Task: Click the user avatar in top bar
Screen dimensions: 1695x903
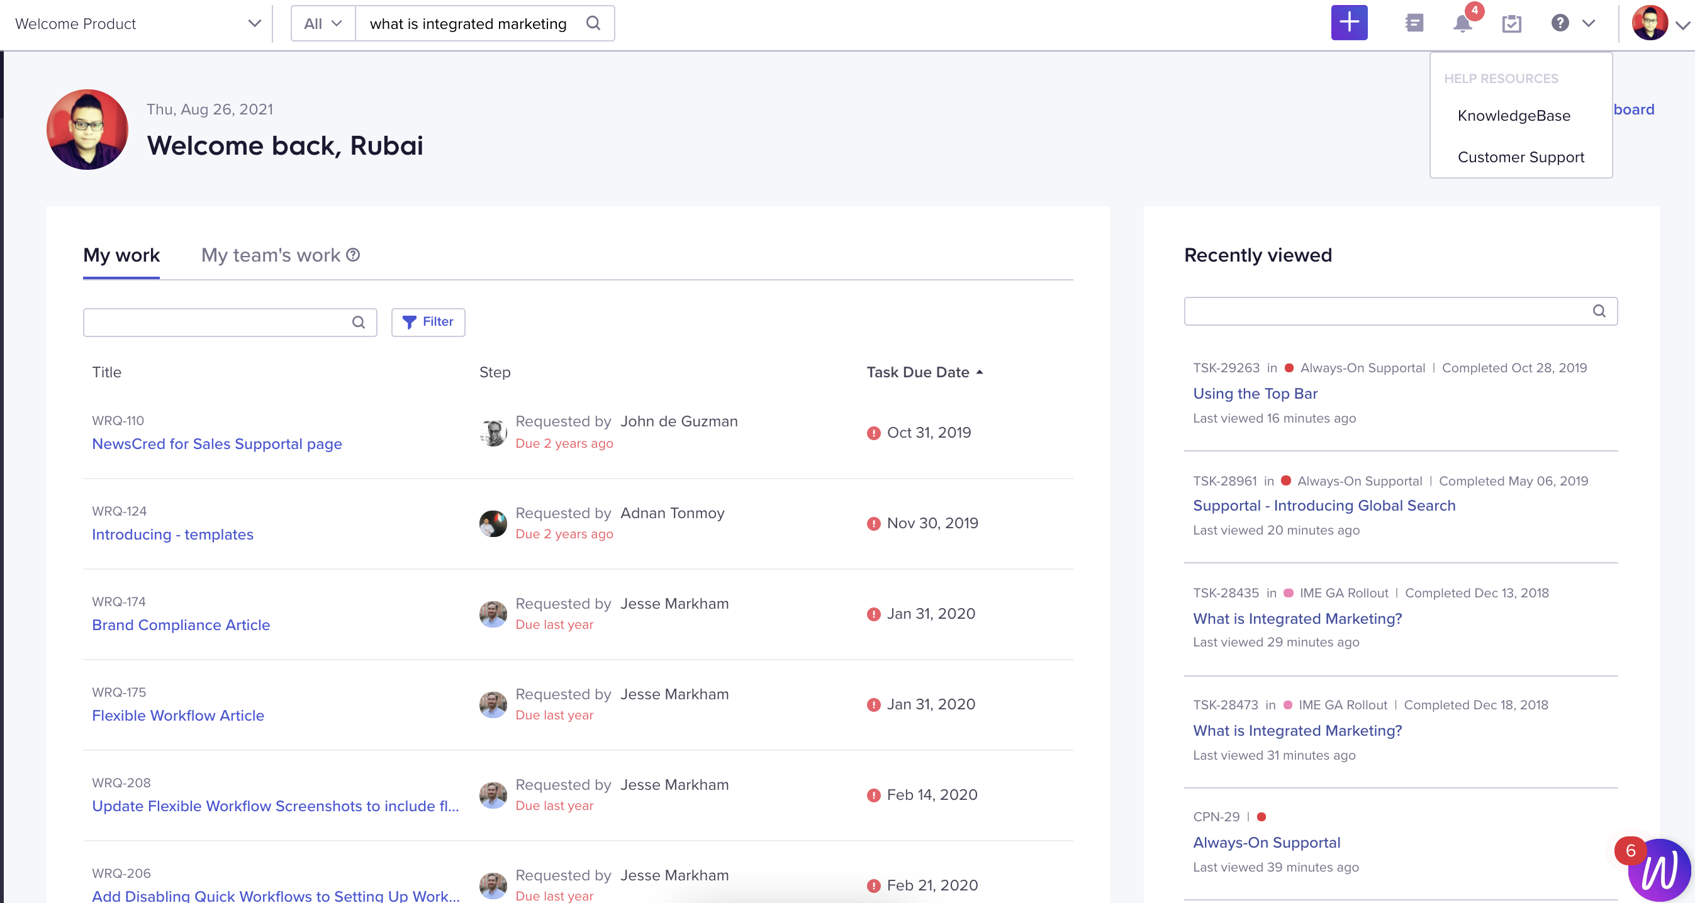Action: point(1650,23)
